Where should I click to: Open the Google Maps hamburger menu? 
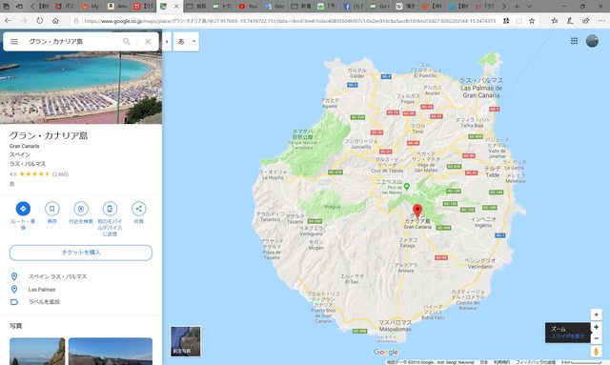14,41
